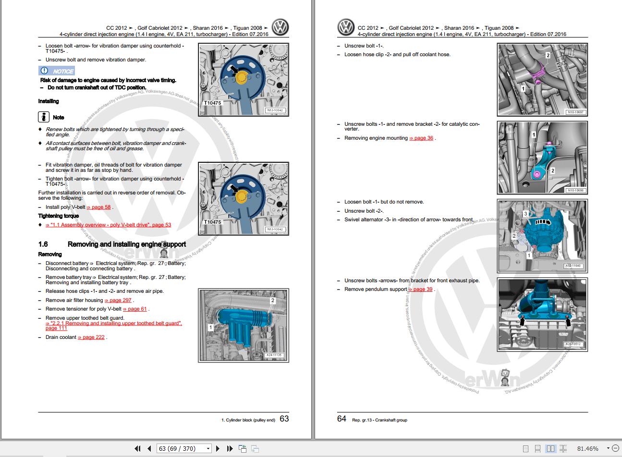Click the previous view navigation icon

(x=243, y=448)
